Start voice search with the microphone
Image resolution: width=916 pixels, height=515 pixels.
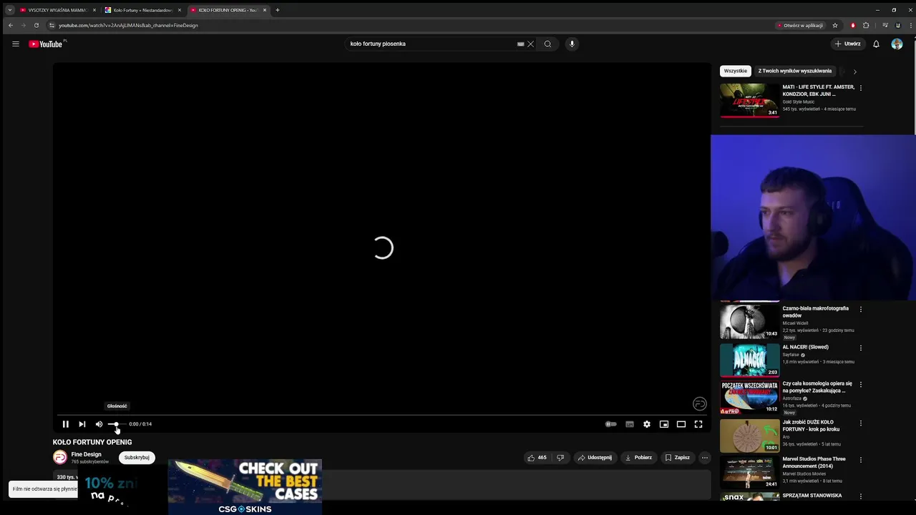tap(572, 44)
